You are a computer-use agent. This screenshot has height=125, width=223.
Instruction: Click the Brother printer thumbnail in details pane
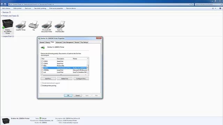tap(6, 121)
